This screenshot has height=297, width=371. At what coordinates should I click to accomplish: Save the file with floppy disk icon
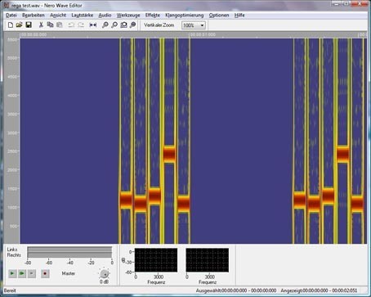tap(29, 25)
